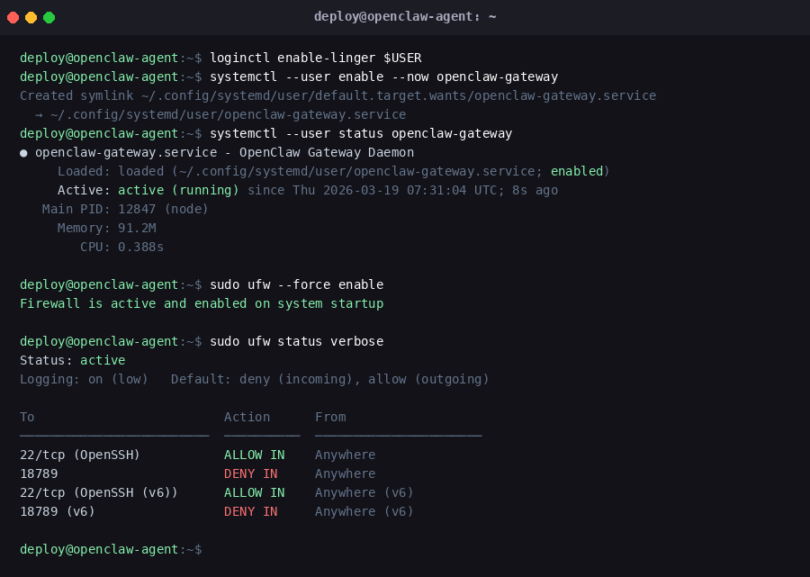Click the "To" column header
The image size is (810, 577).
27,417
